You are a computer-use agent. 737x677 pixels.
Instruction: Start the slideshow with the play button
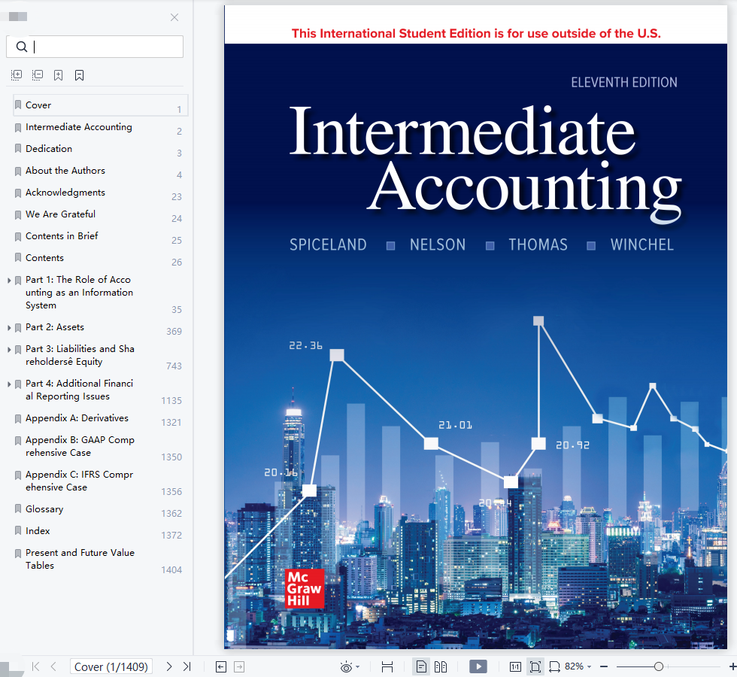click(478, 666)
